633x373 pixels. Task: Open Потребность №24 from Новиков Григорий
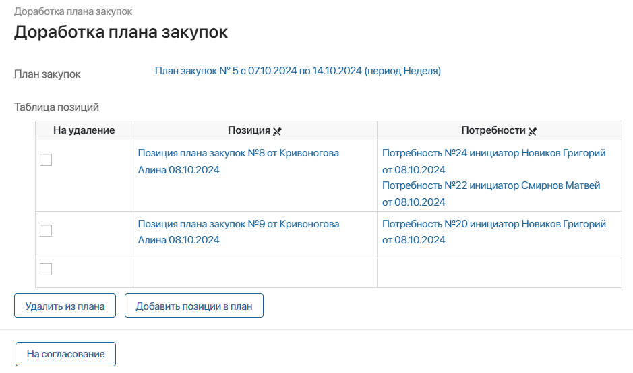(x=493, y=162)
